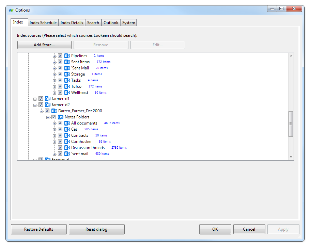Open the Index Details tab

click(72, 23)
